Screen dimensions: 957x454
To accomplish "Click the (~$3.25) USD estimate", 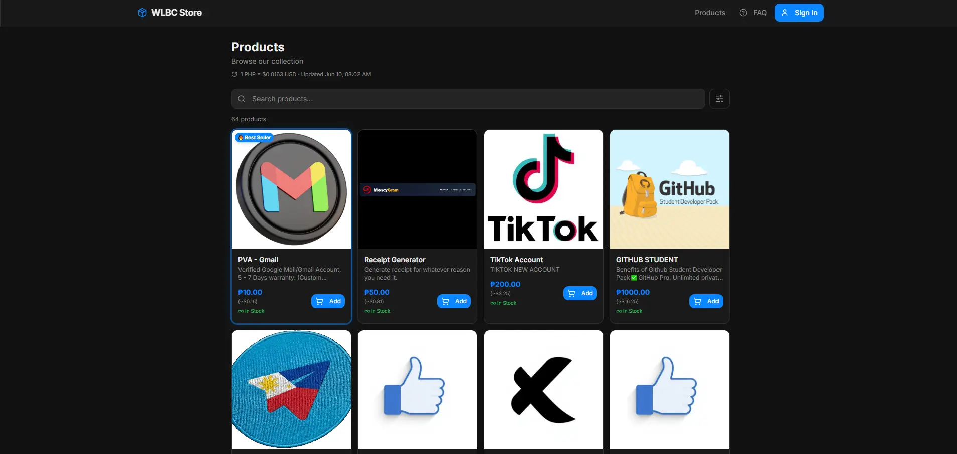I will [500, 294].
